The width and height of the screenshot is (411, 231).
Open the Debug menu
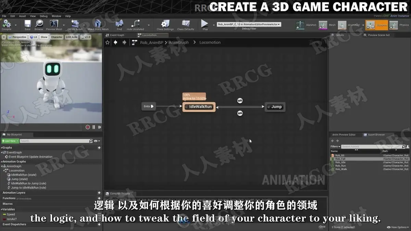pos(43,16)
